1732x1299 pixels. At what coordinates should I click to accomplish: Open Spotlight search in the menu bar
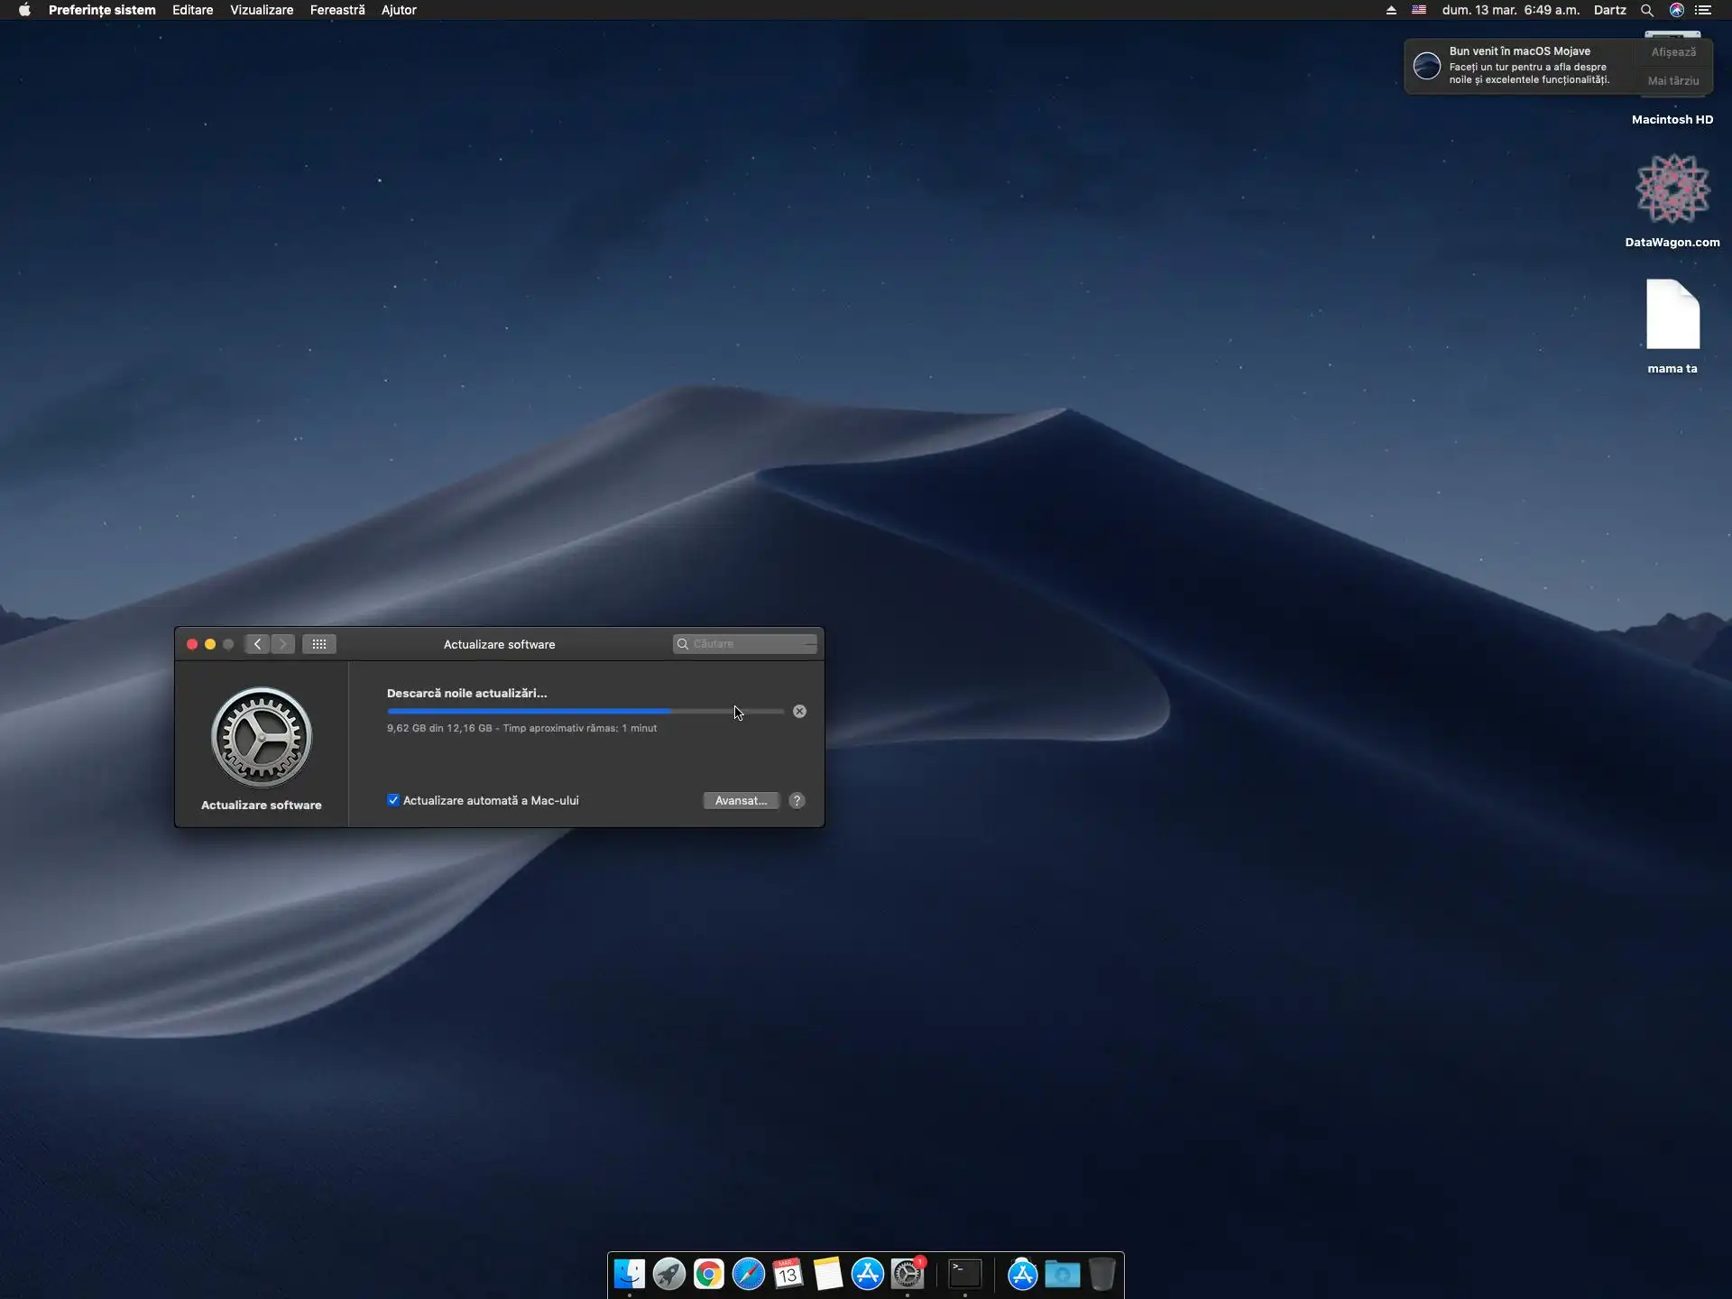point(1647,10)
